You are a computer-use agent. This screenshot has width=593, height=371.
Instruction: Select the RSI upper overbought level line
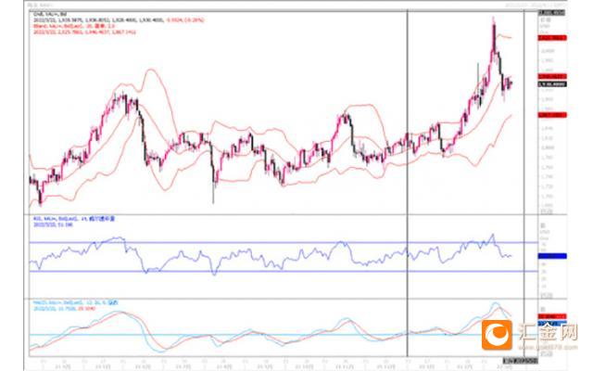click(x=284, y=242)
